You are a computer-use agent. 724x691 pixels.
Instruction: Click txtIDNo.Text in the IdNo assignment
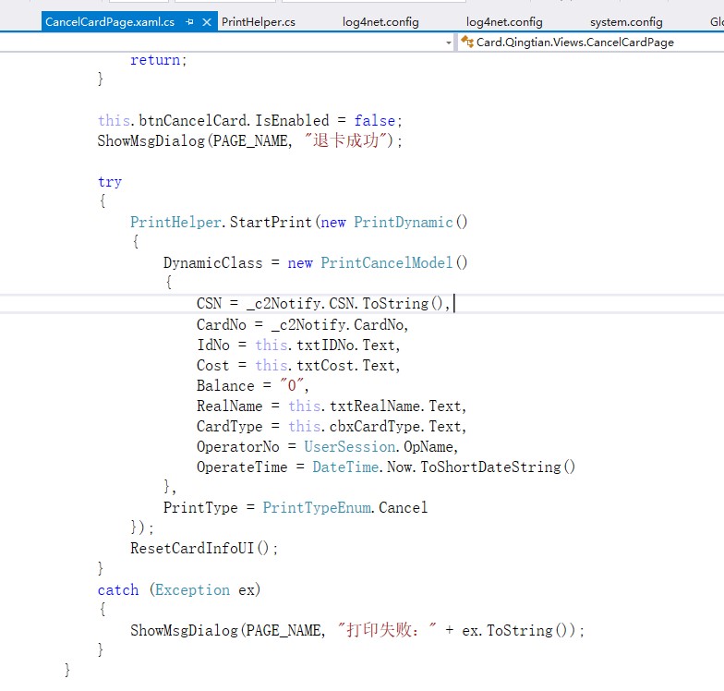(345, 345)
